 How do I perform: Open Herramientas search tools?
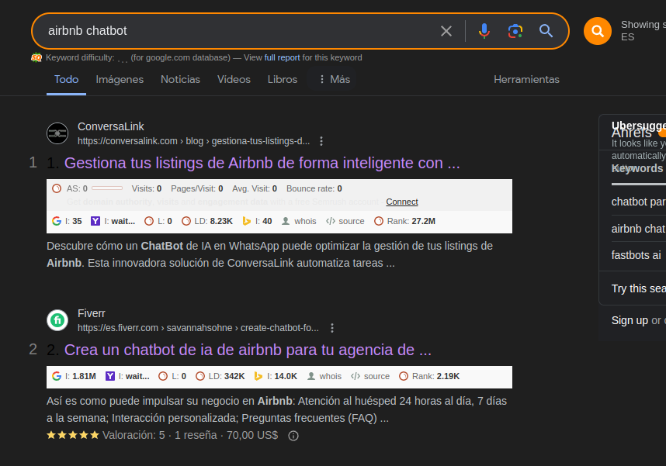pyautogui.click(x=526, y=79)
